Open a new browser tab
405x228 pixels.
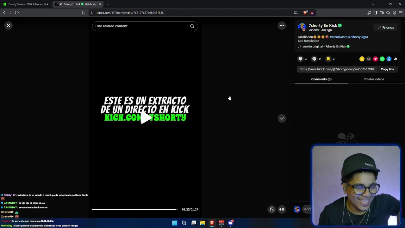[108, 4]
